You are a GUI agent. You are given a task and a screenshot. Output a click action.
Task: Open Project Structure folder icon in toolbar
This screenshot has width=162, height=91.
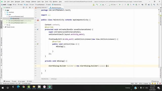click(x=143, y=5)
